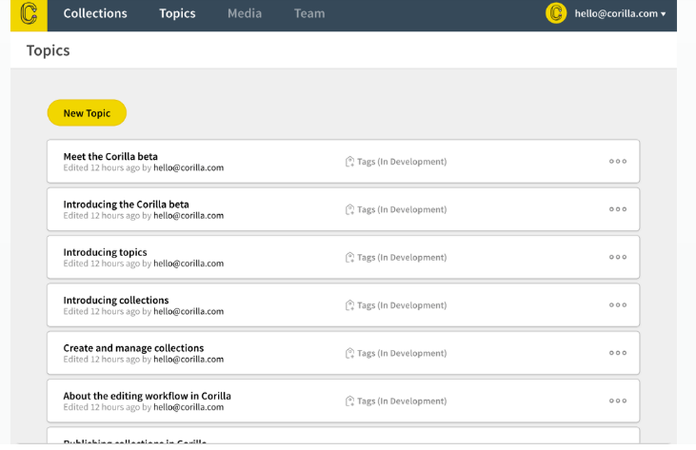Create a New Topic
Viewport: 696px width, 450px height.
87,113
